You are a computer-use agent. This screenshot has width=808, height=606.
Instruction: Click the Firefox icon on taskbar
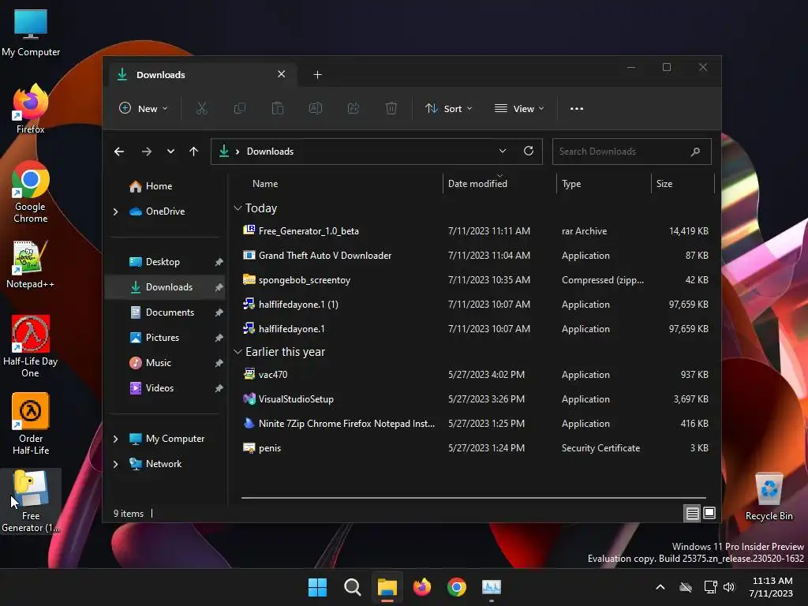[422, 587]
